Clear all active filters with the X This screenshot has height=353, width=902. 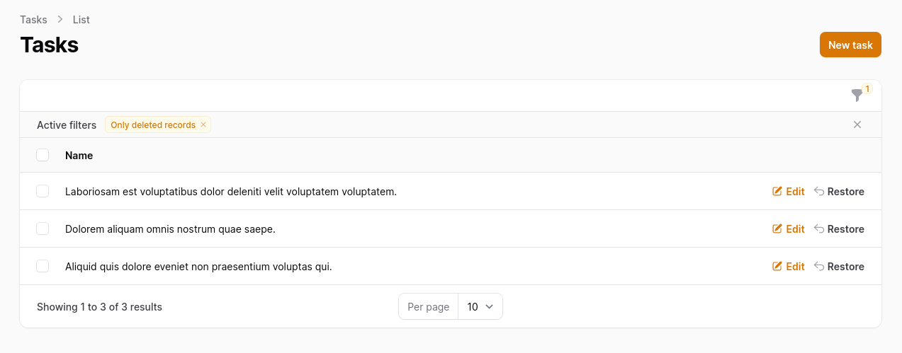tap(857, 125)
